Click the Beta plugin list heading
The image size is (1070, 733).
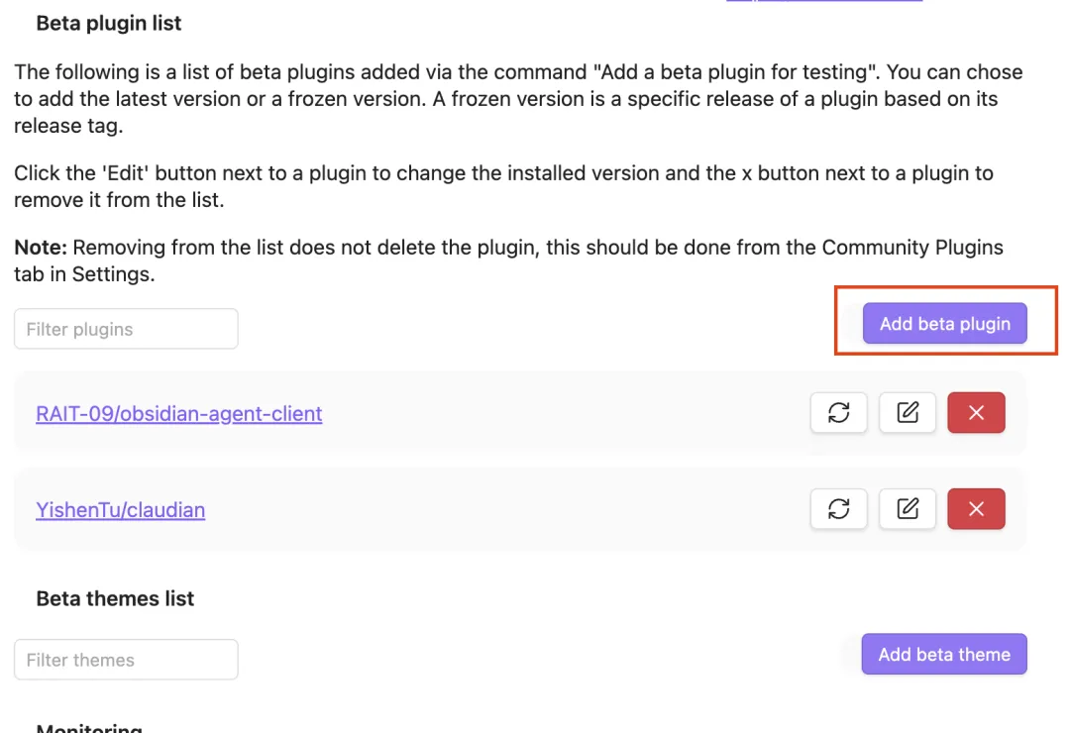[x=109, y=23]
